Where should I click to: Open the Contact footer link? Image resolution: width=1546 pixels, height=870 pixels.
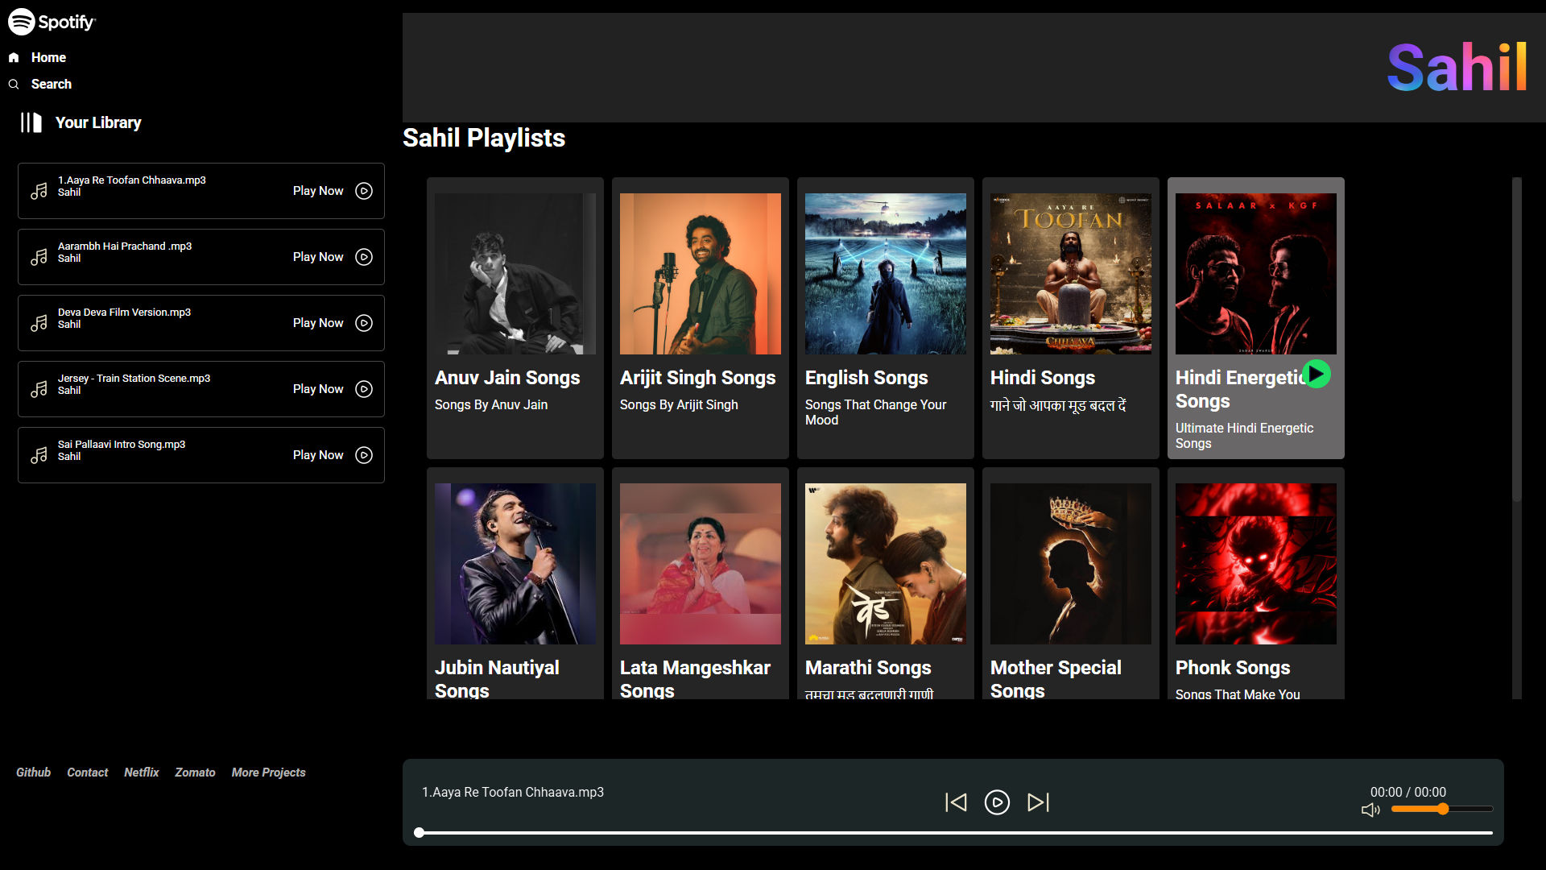[x=87, y=772]
